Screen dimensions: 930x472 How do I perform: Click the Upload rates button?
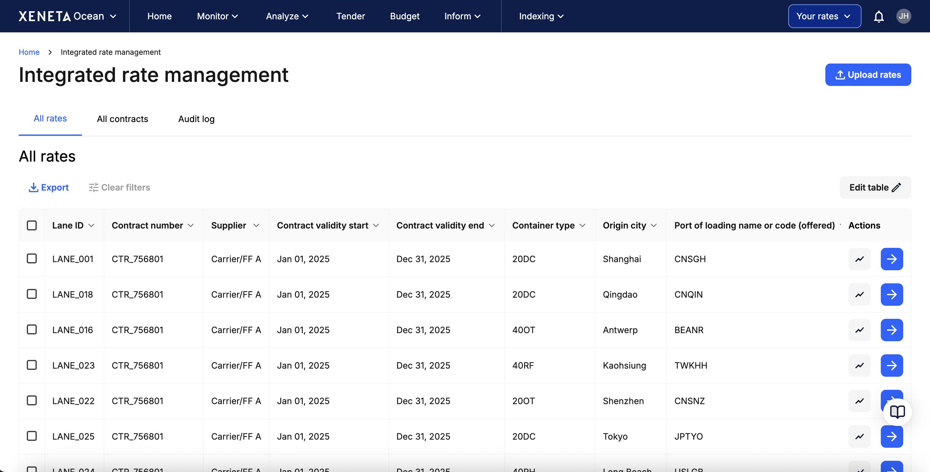click(x=867, y=75)
